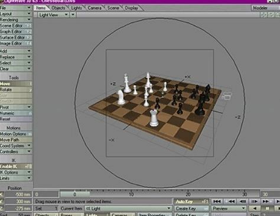Step forward one frame
The image size is (280, 216).
(254, 201)
